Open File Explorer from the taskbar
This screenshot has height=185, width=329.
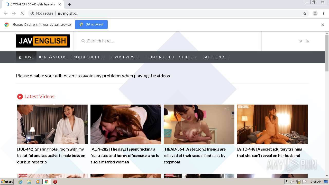[x=29, y=182]
